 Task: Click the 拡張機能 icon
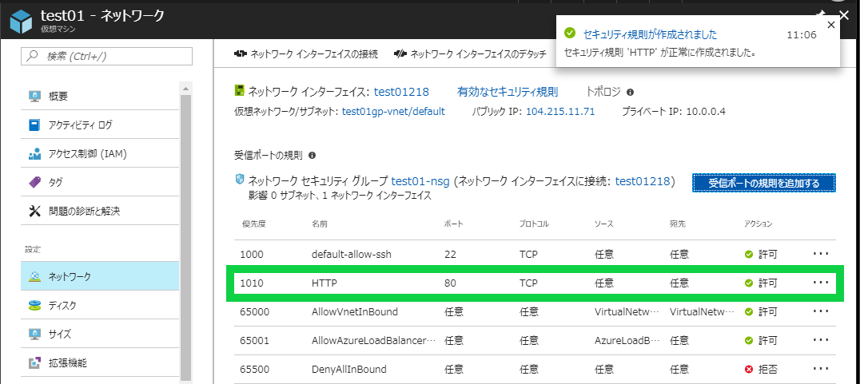(x=34, y=362)
